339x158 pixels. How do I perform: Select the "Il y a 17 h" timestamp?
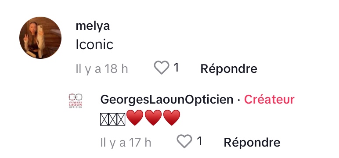click(126, 143)
